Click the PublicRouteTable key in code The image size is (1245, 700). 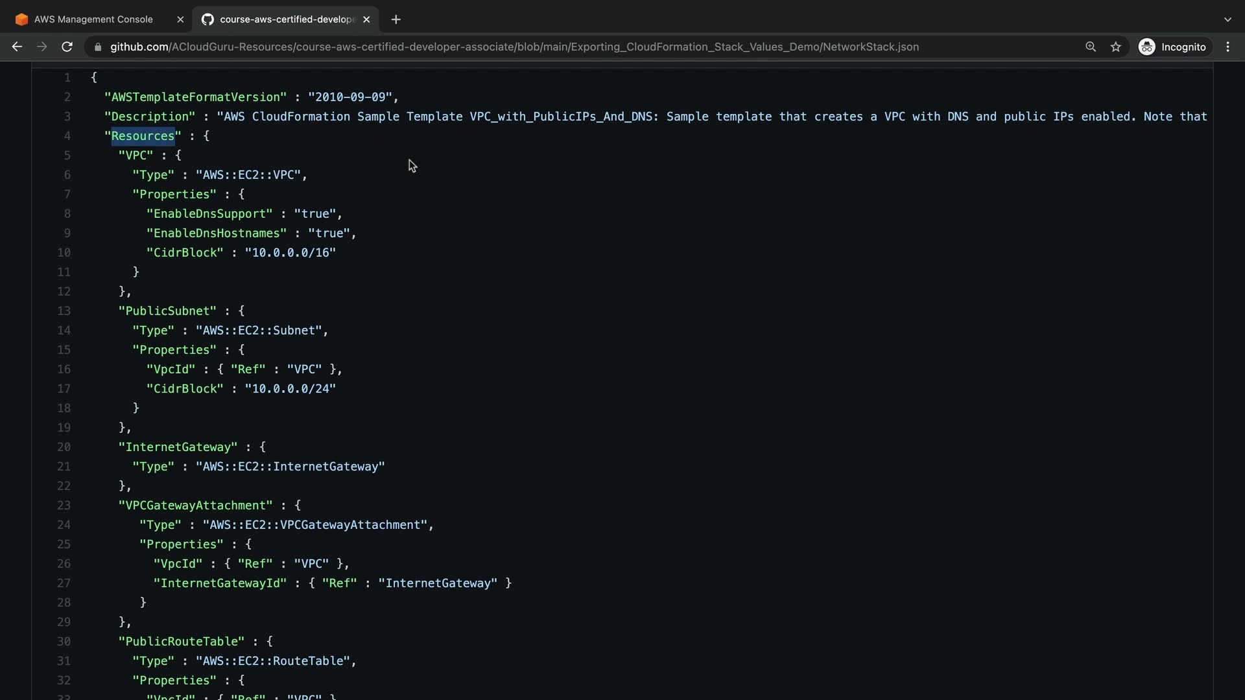182,642
